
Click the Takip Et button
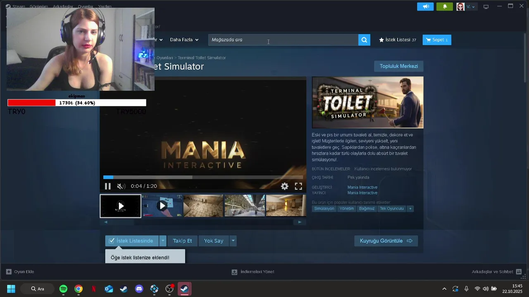pyautogui.click(x=182, y=241)
